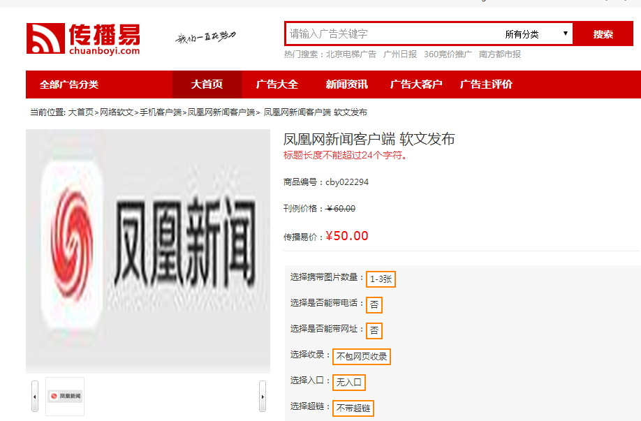This screenshot has height=421, width=641.
Task: Click the red search magnifier area
Action: 602,32
